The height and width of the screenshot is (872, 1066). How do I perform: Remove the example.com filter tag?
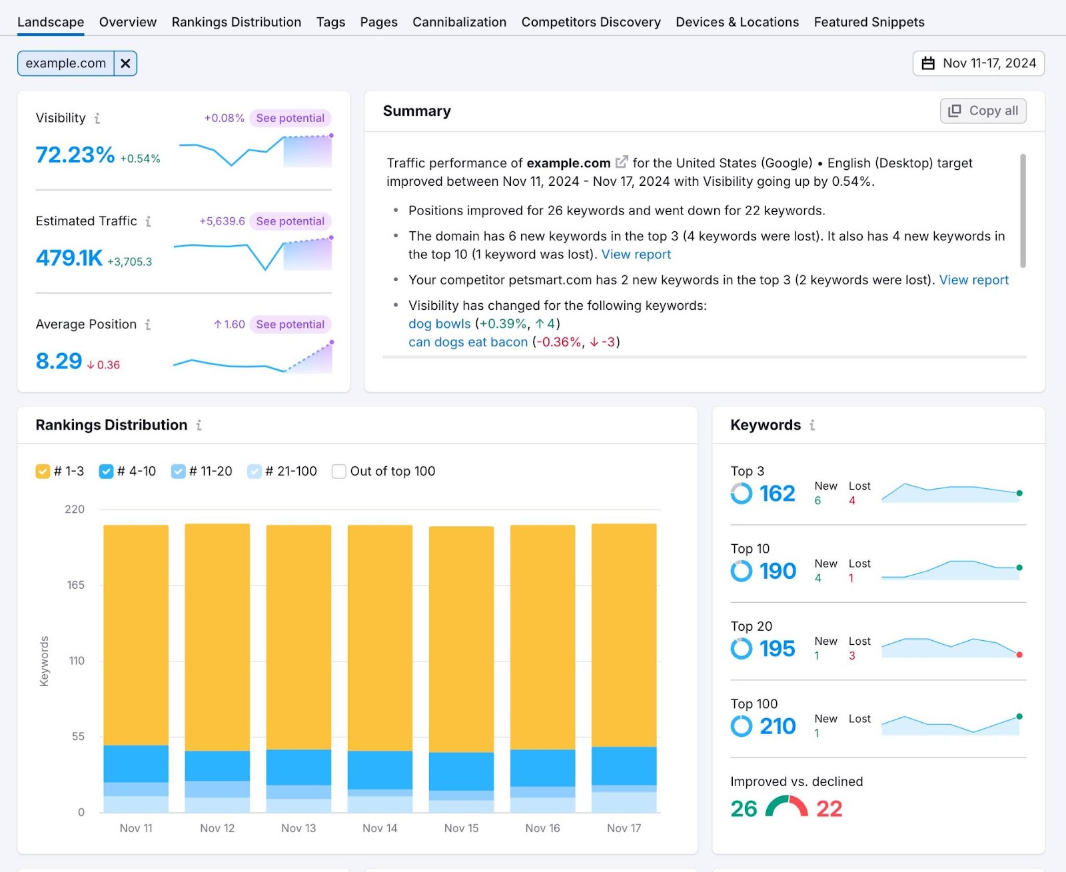pyautogui.click(x=125, y=63)
